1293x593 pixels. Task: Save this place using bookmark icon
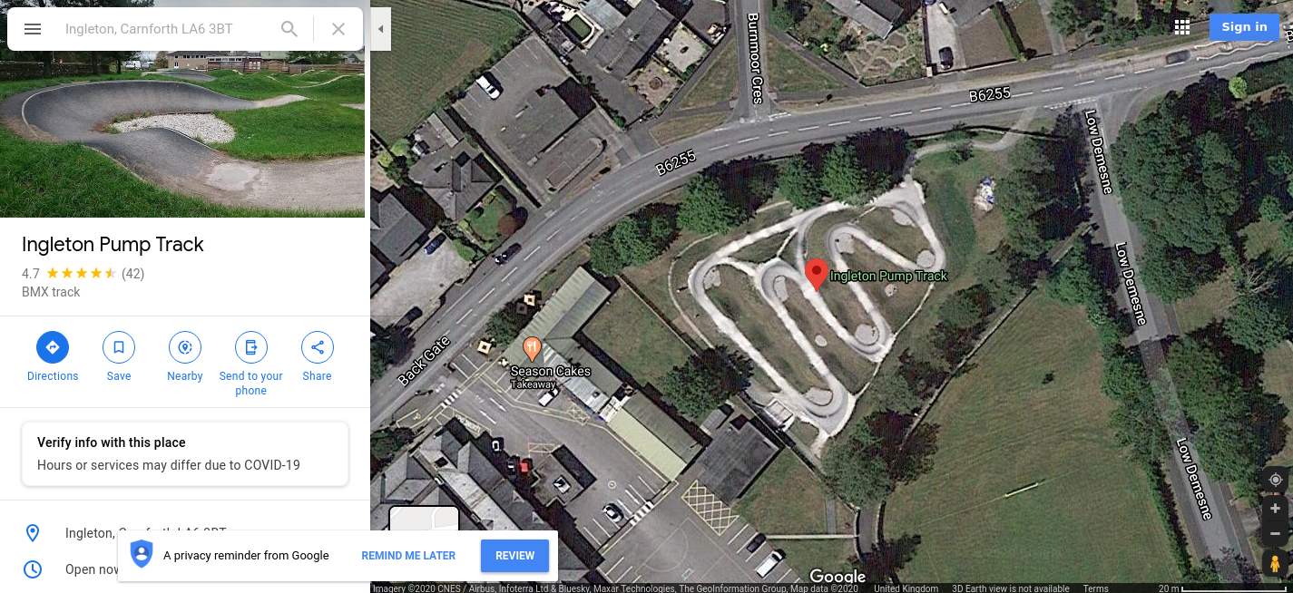point(119,347)
